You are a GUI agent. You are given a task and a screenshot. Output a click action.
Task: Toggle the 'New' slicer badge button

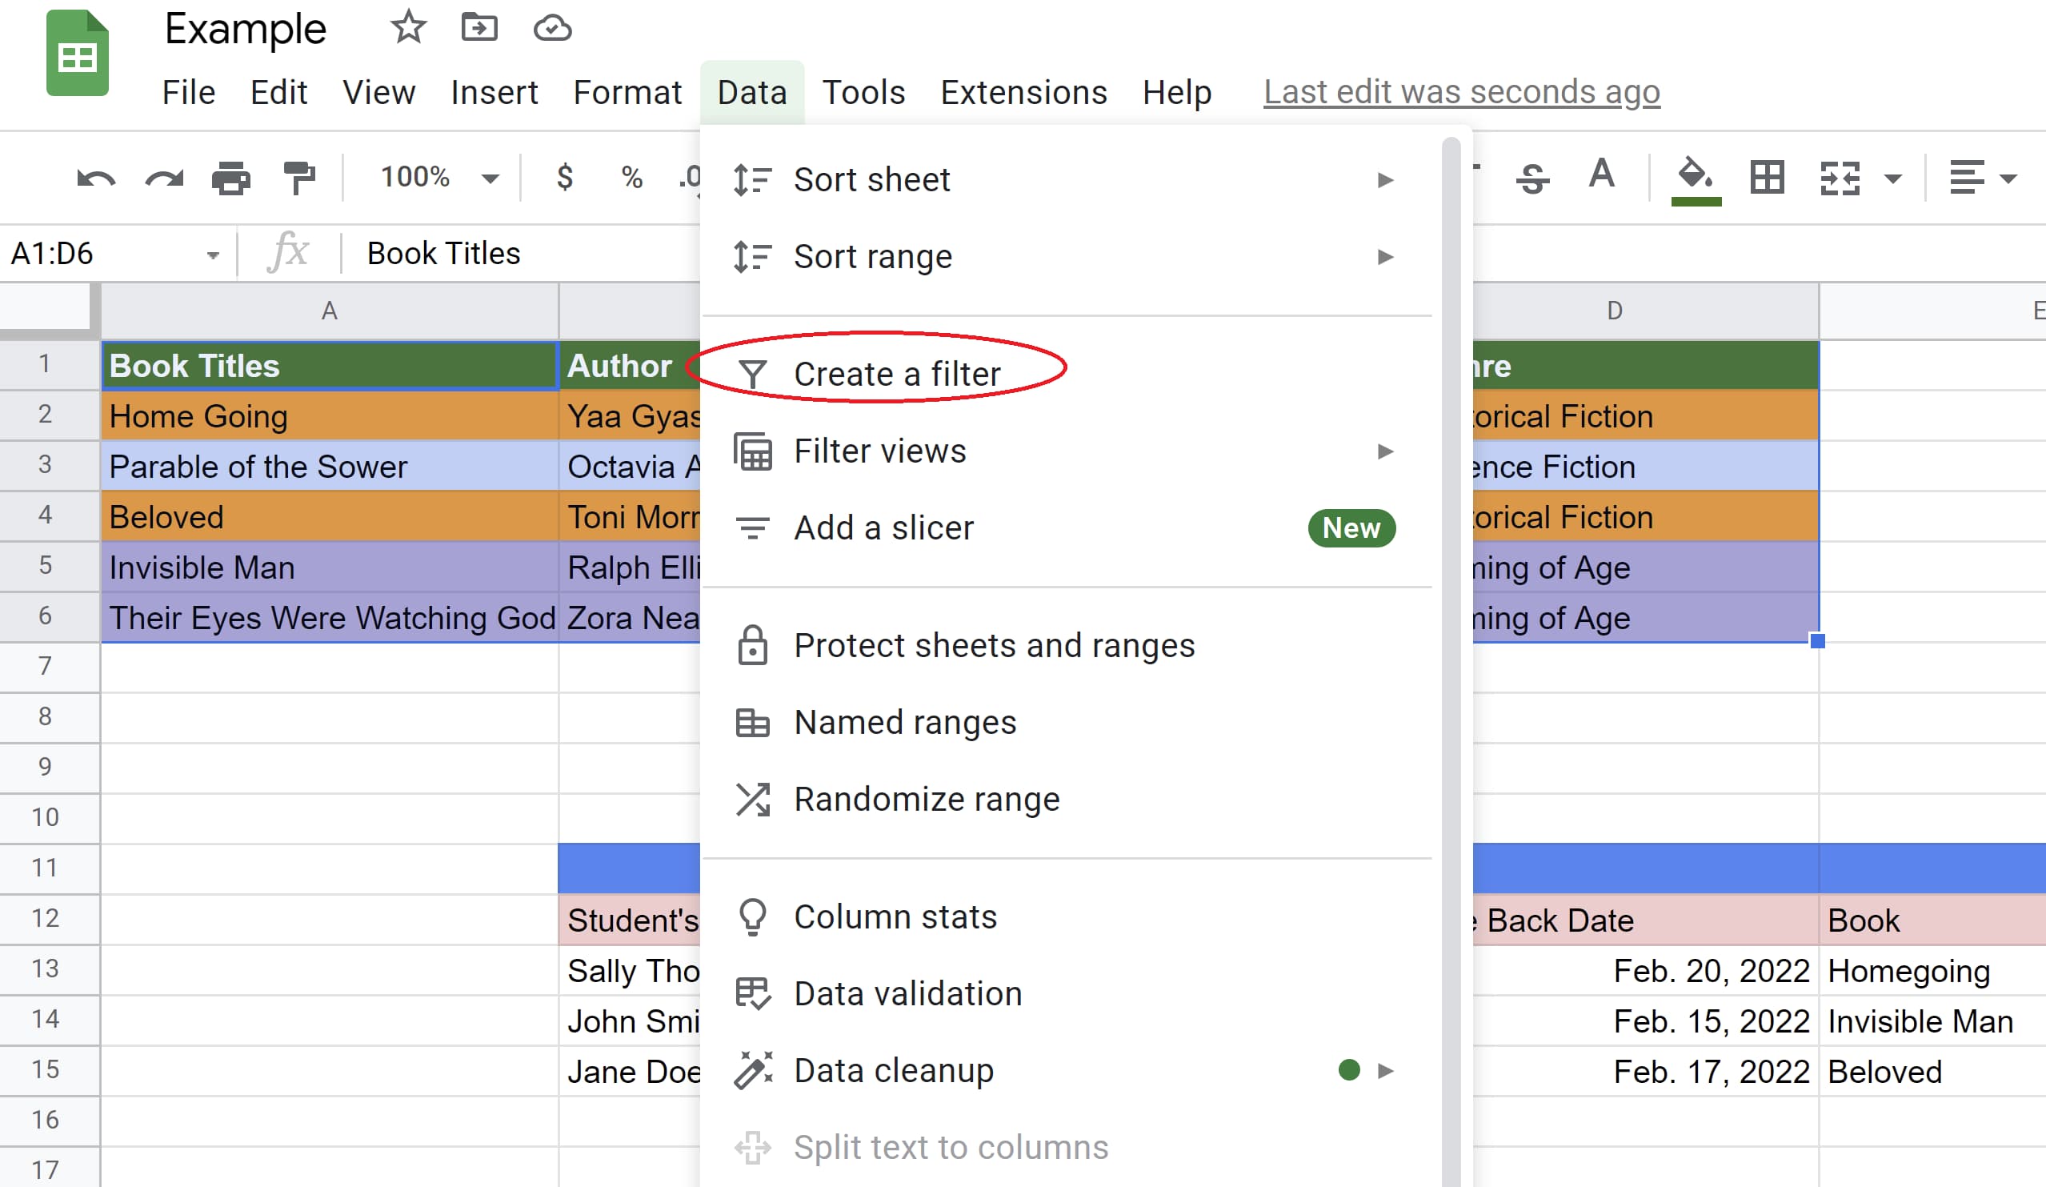1350,527
